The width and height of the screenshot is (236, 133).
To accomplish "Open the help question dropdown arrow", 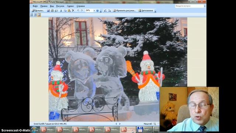I will [x=205, y=6].
